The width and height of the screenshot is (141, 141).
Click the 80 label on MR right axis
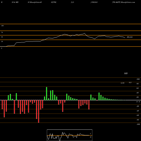click(138, 84)
